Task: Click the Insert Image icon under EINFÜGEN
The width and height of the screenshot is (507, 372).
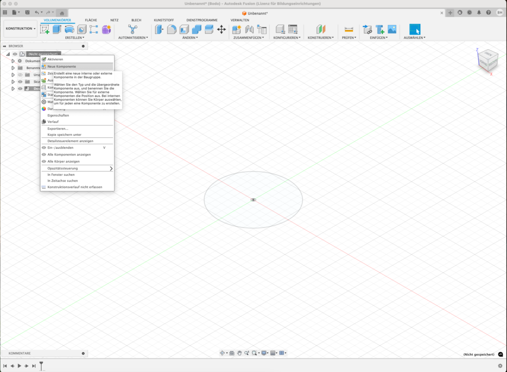Action: pos(392,29)
